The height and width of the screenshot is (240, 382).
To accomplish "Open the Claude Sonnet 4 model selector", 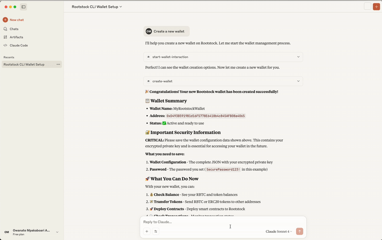I will 279,231.
